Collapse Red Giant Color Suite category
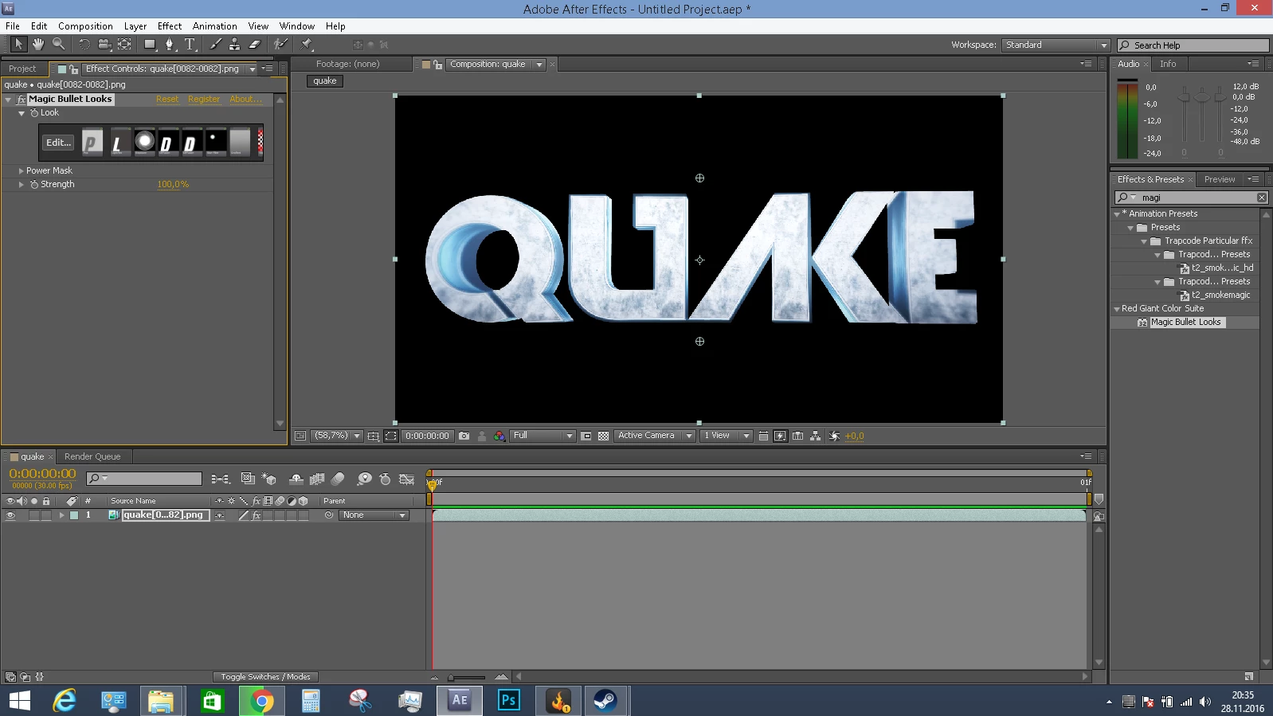This screenshot has height=716, width=1273. coord(1116,308)
